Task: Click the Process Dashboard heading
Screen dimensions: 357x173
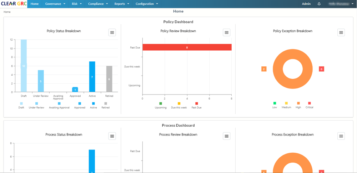Action: (x=178, y=126)
